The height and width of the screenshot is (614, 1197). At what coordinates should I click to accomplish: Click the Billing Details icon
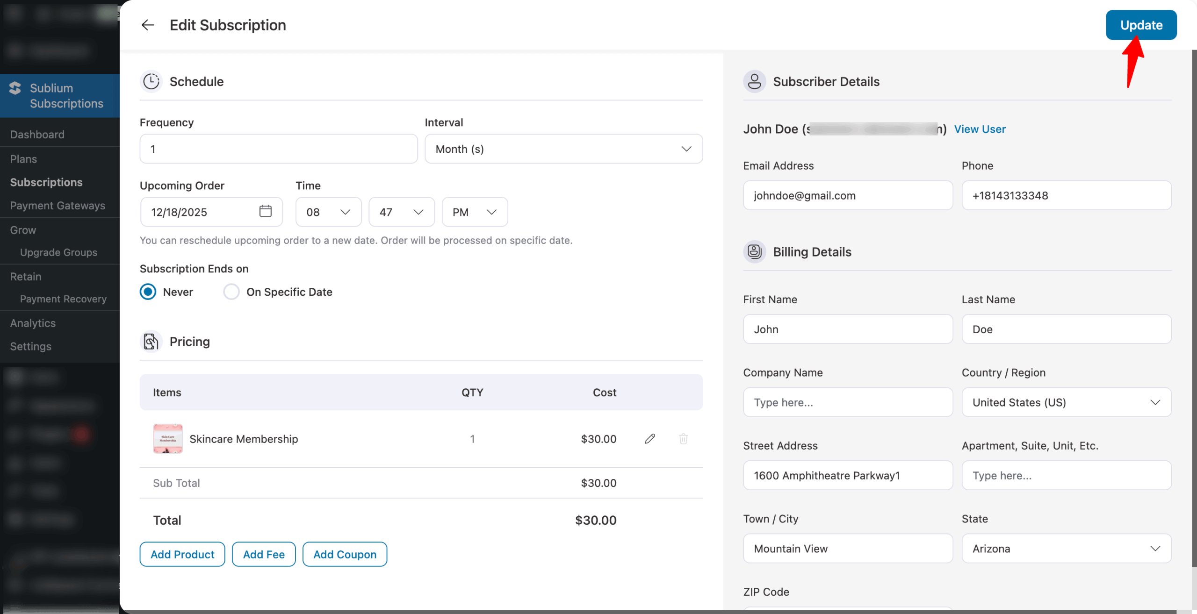754,251
